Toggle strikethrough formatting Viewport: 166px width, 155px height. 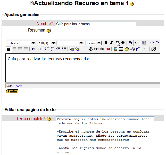[123, 43]
